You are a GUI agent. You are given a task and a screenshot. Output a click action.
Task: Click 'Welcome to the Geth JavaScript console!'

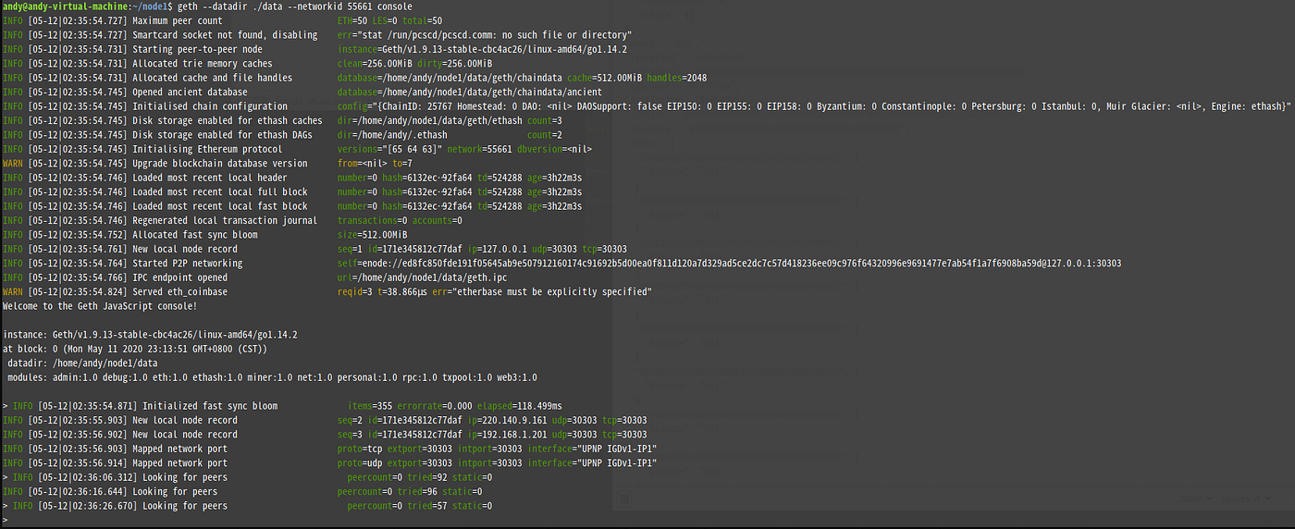tap(99, 306)
